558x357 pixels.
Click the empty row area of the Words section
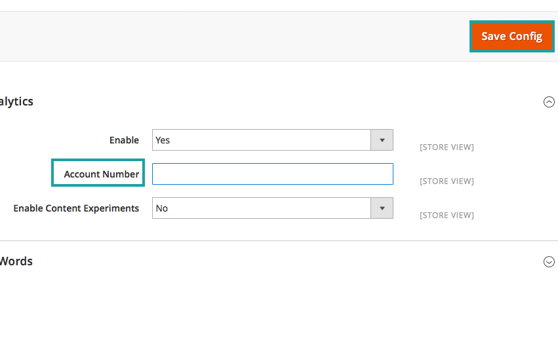point(282,261)
